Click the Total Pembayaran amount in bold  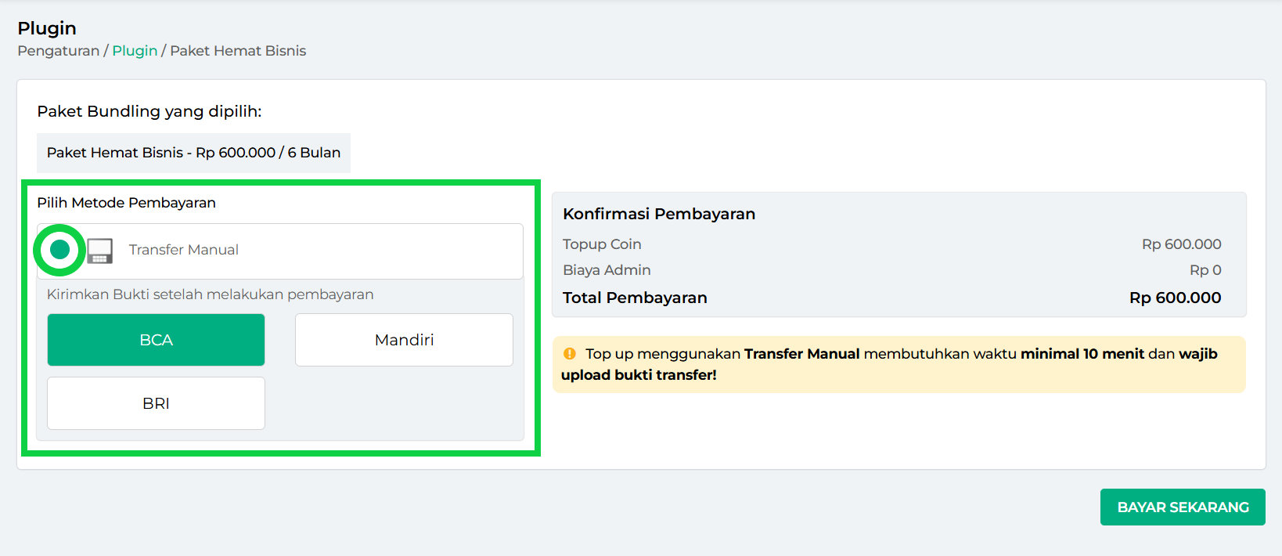(1175, 298)
